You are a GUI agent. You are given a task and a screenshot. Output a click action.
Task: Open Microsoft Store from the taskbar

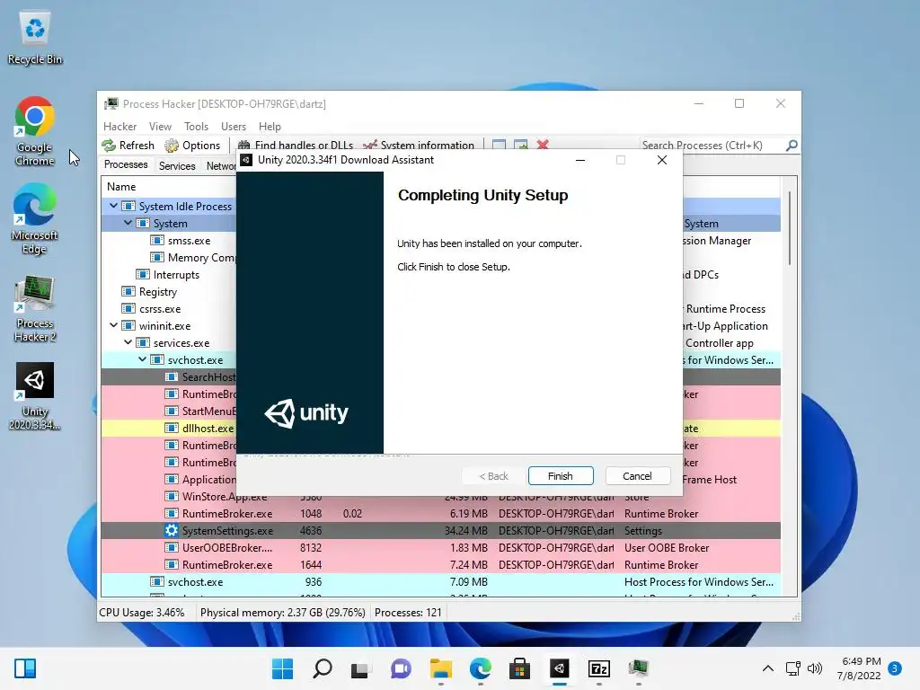coord(519,668)
